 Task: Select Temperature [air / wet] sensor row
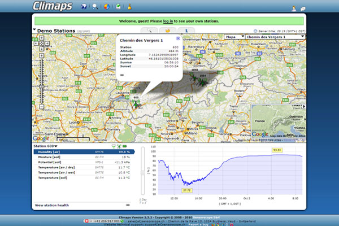[84, 172]
